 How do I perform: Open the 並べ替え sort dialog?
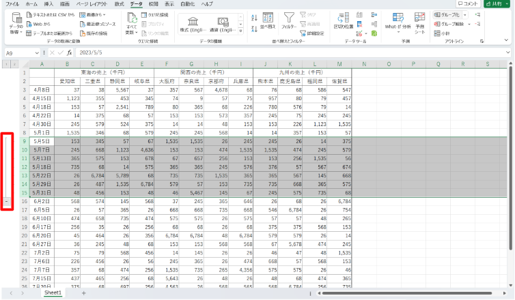coord(268,20)
